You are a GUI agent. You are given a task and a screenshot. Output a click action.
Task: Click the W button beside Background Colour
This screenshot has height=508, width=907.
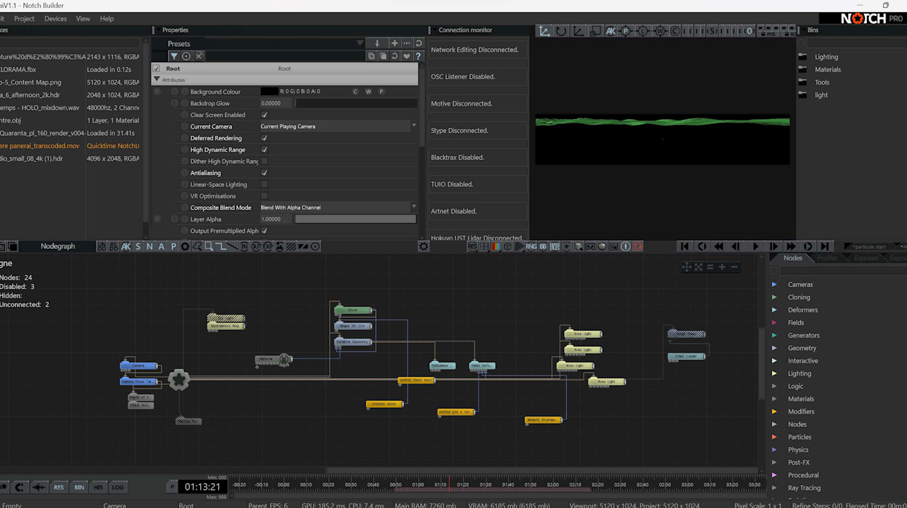[369, 92]
